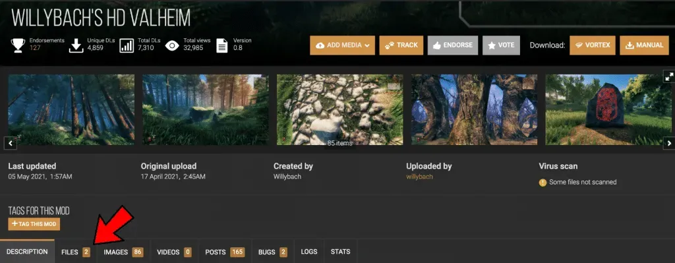Viewport: 675px width, 263px height.
Task: Expand gallery with fullscreen arrows icon
Action: click(x=669, y=76)
